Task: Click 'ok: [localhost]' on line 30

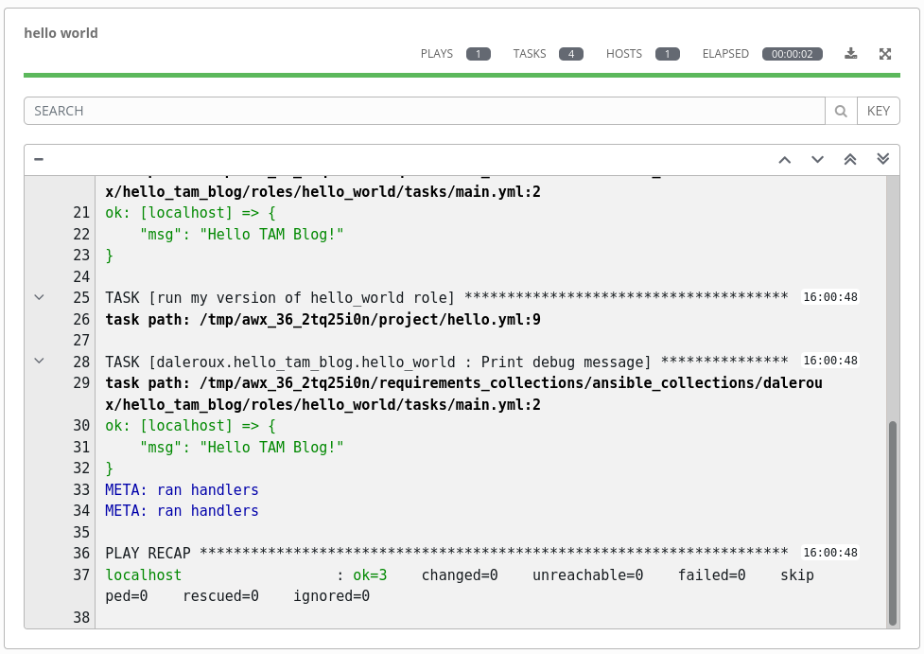Action: pyautogui.click(x=190, y=426)
